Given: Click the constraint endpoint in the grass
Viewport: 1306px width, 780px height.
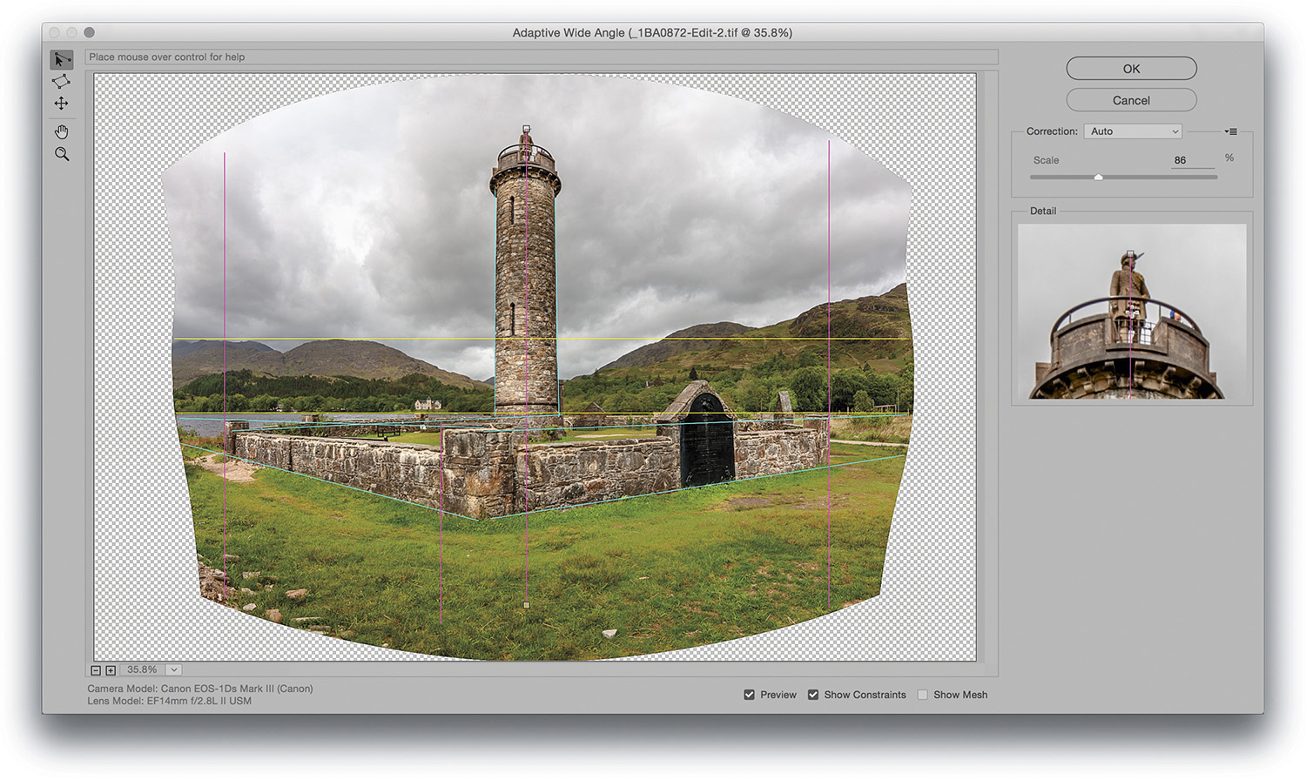Looking at the screenshot, I should [526, 604].
